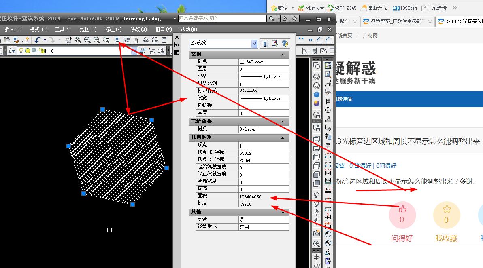
Task: Click the 颜色 ByLayer color swatch field
Action: 264,62
